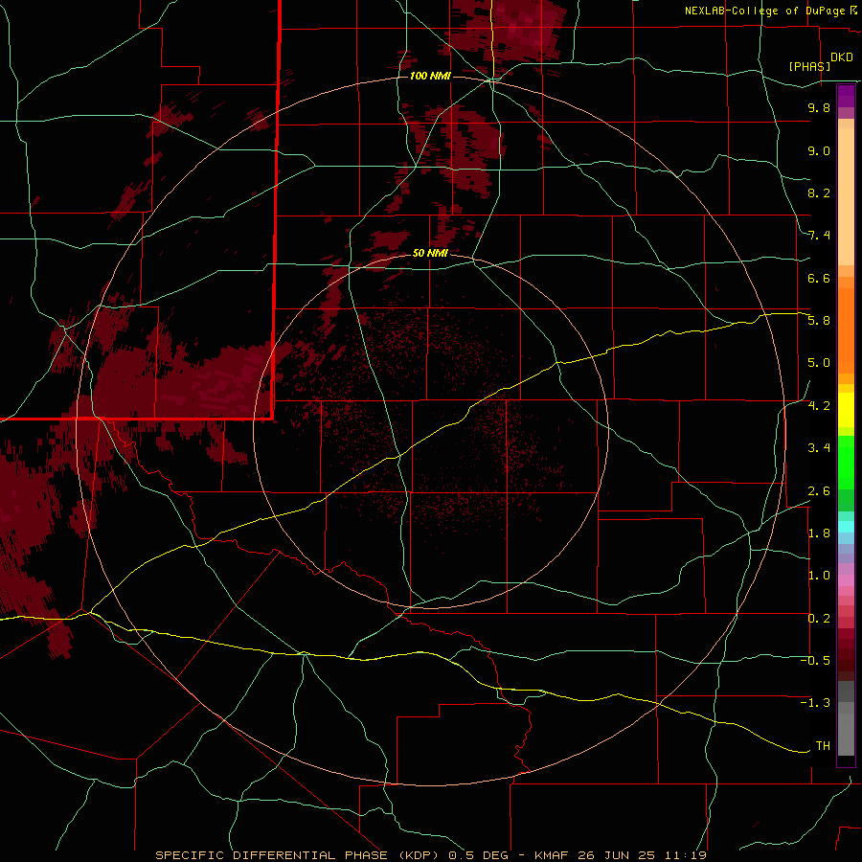Click the 8.2 scale value
This screenshot has height=862, width=862.
[819, 193]
